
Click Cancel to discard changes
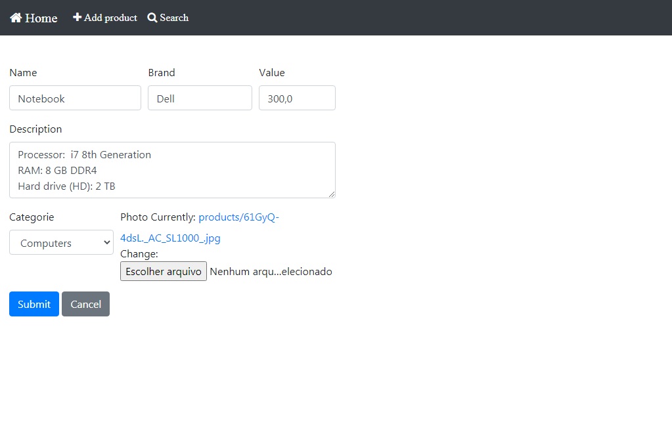pyautogui.click(x=85, y=304)
